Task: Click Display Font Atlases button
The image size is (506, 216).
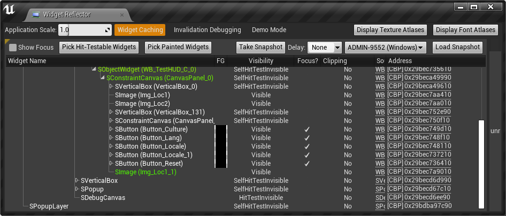Action: tap(465, 30)
